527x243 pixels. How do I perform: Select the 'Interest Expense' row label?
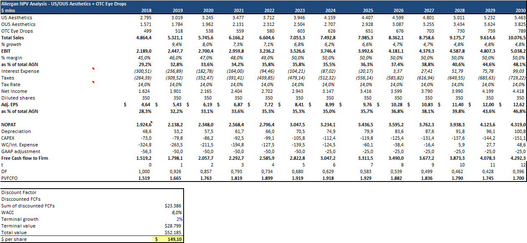20,71
